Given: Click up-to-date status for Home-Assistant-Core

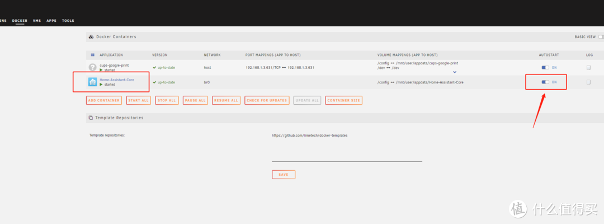Looking at the screenshot, I should coord(164,82).
